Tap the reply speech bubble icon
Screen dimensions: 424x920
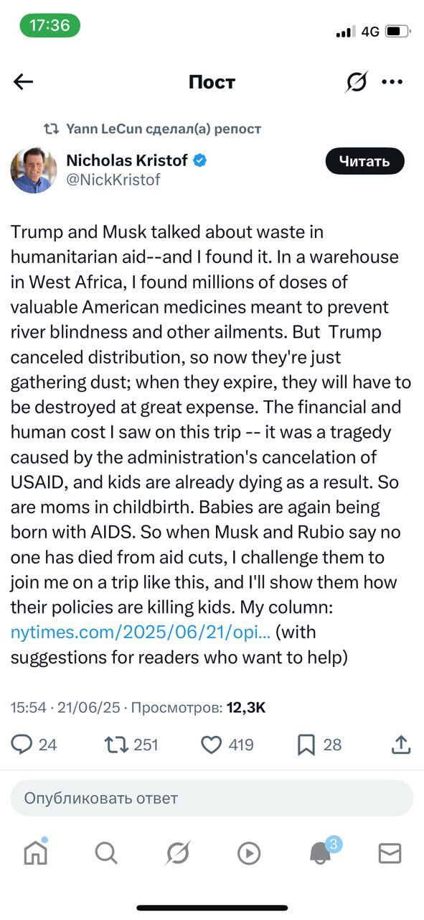coord(22,745)
